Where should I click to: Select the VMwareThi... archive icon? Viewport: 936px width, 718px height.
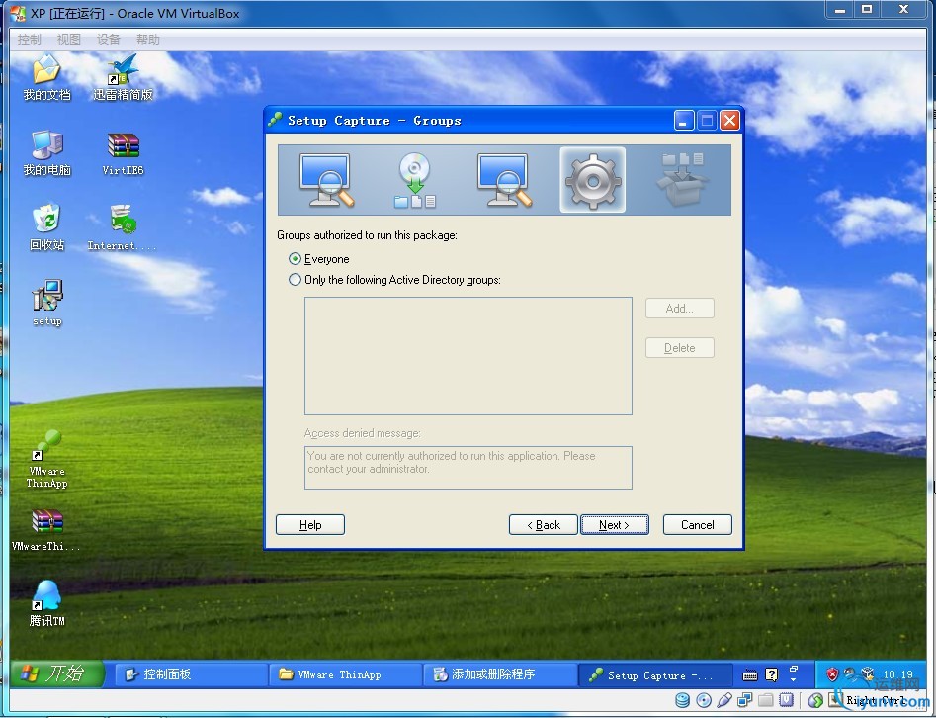coord(46,529)
